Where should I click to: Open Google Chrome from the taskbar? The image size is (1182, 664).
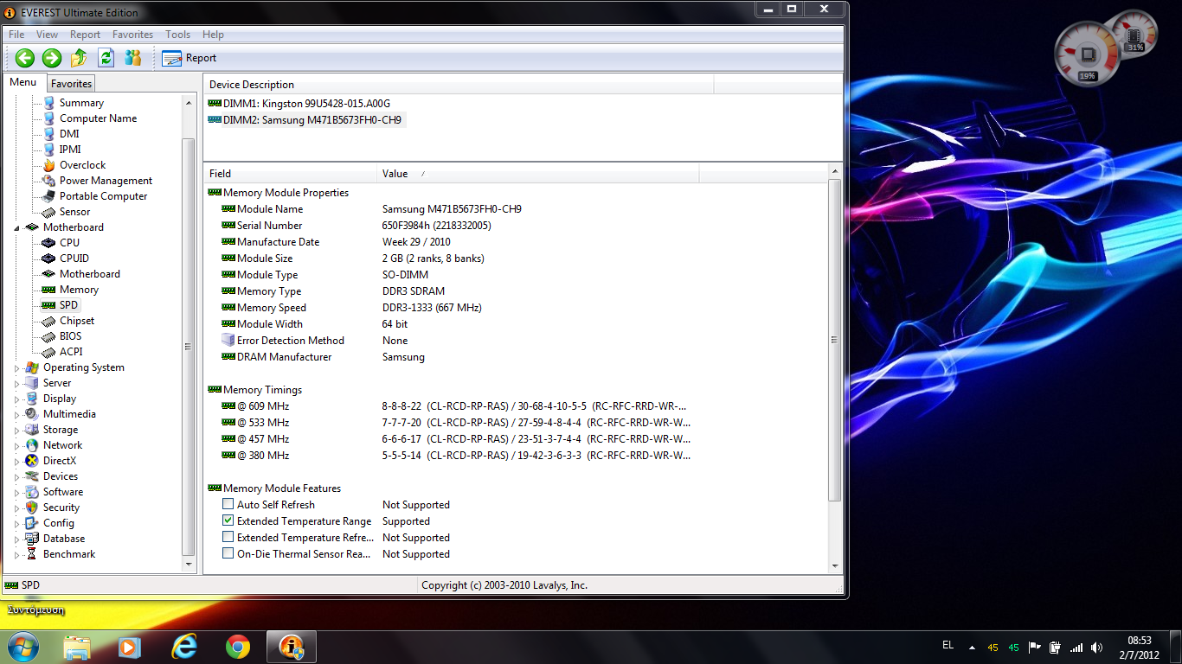point(238,647)
